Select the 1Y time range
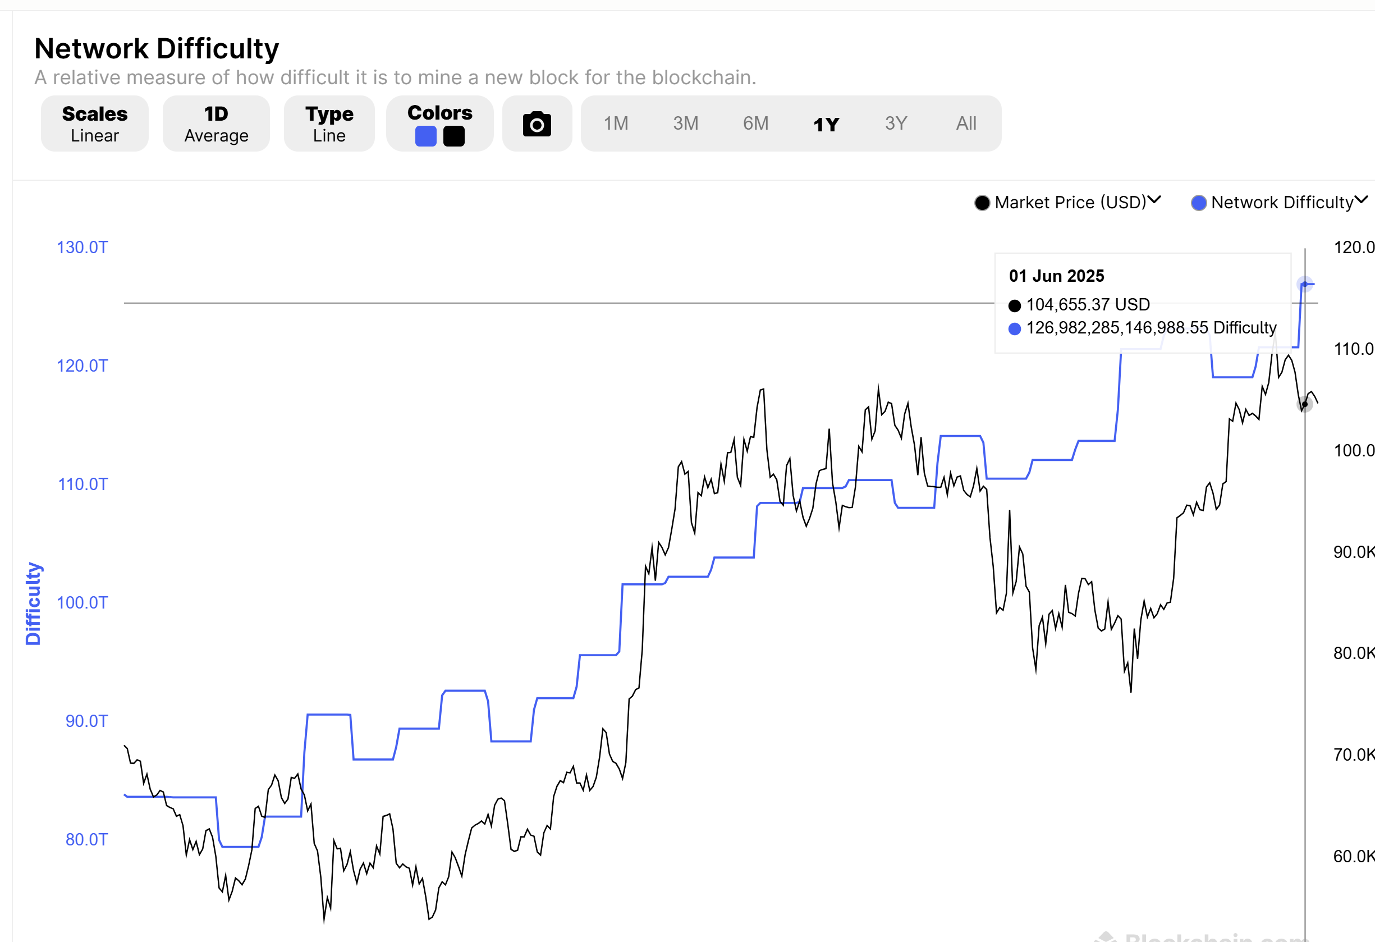This screenshot has width=1375, height=942. (x=826, y=124)
